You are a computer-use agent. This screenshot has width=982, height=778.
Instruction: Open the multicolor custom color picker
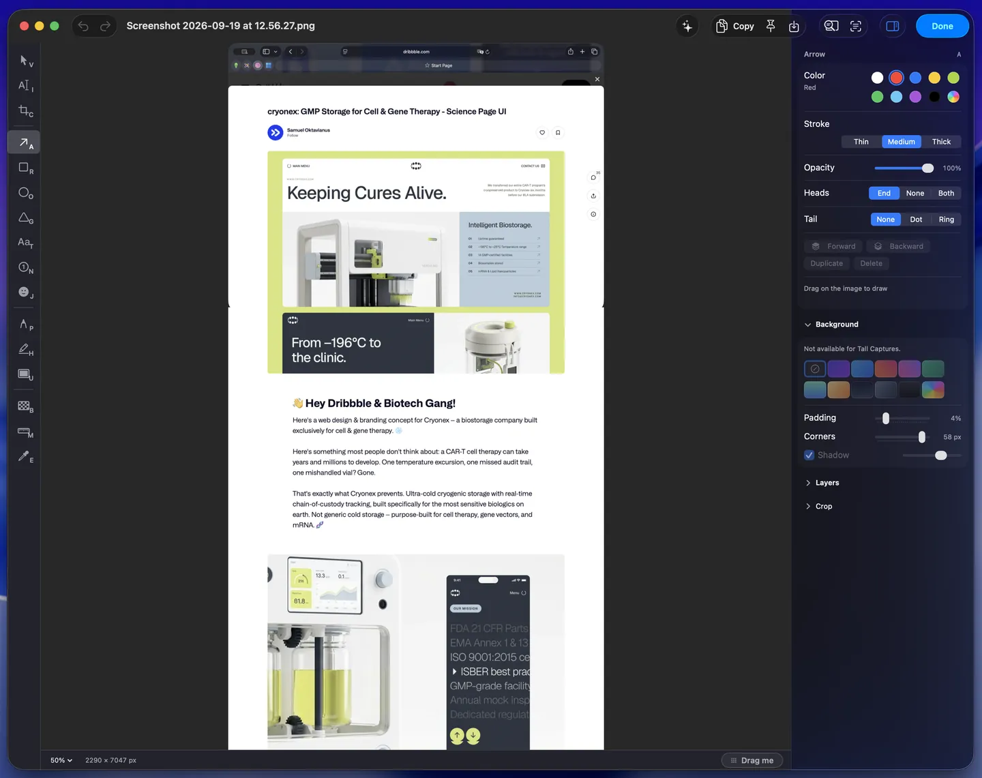[954, 97]
